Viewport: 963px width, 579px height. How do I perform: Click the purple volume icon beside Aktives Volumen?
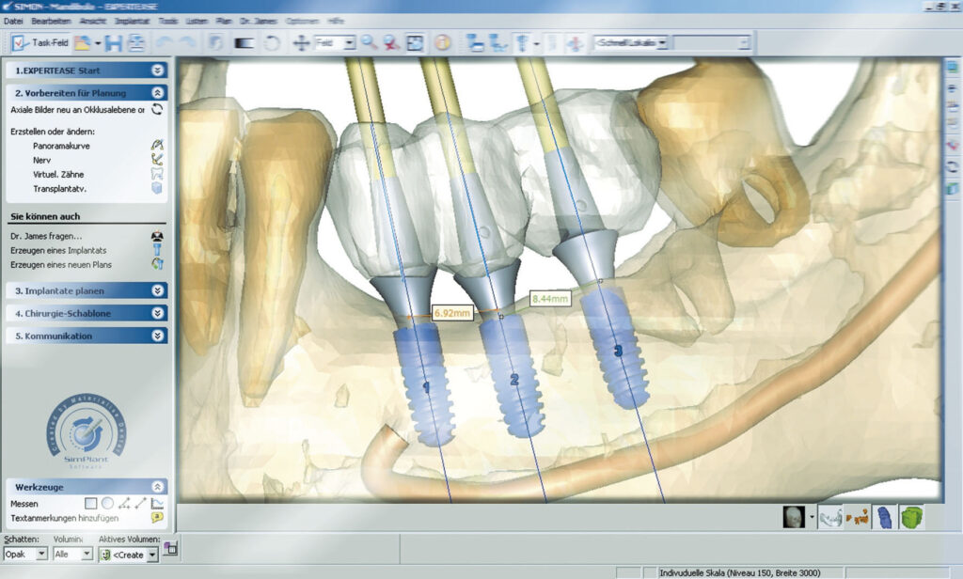pyautogui.click(x=170, y=548)
